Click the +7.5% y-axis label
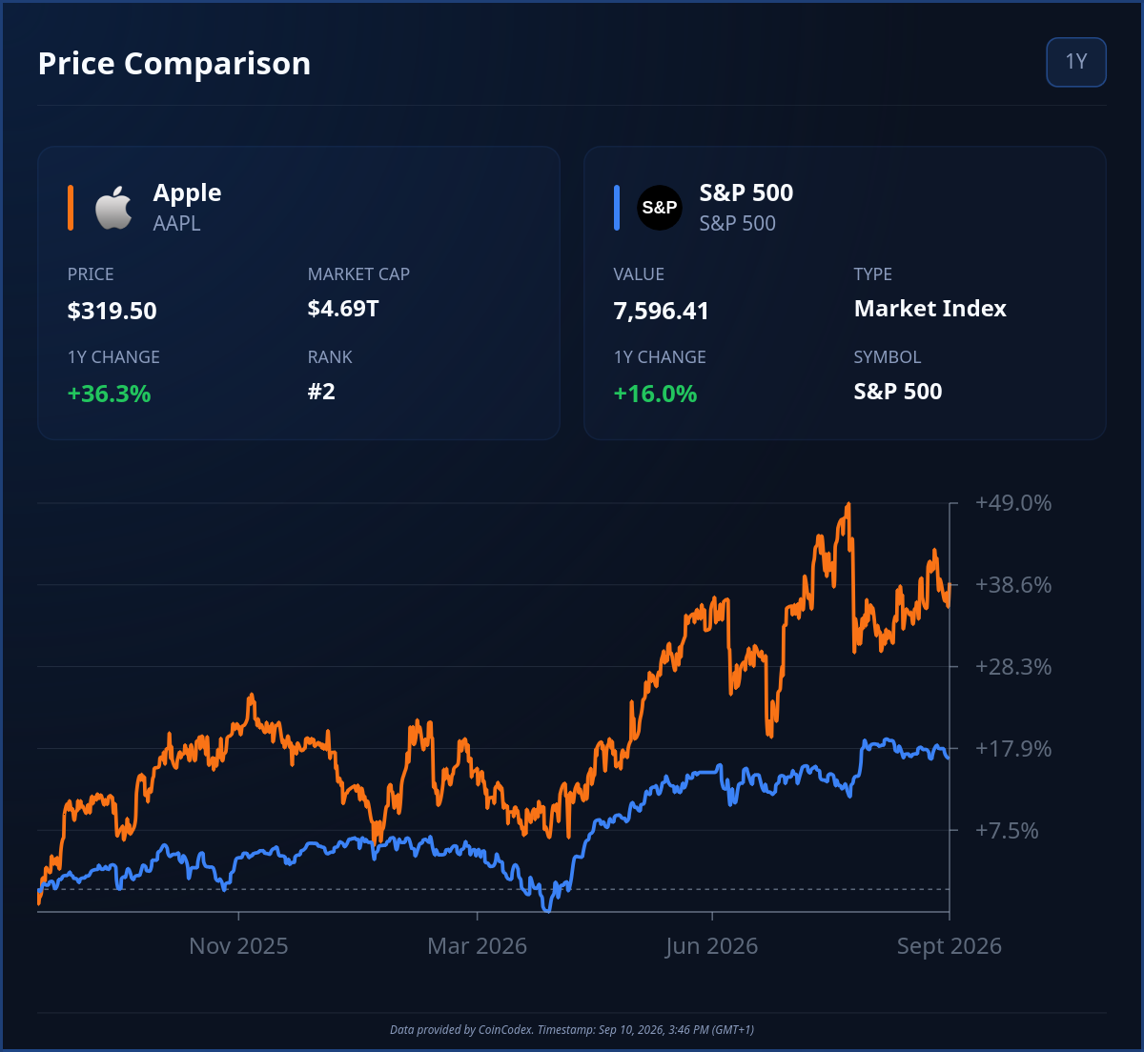Viewport: 1144px width, 1052px height. 1007,831
